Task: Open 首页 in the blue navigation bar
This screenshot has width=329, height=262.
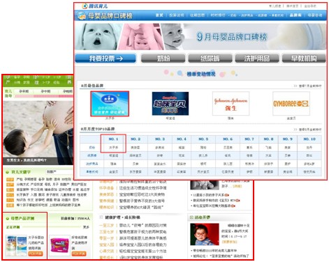Action: pyautogui.click(x=159, y=15)
